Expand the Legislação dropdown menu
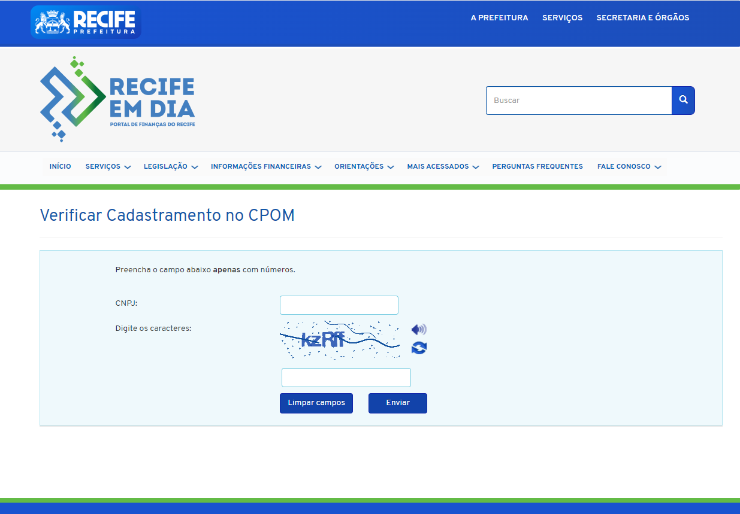The image size is (740, 514). pyautogui.click(x=171, y=166)
